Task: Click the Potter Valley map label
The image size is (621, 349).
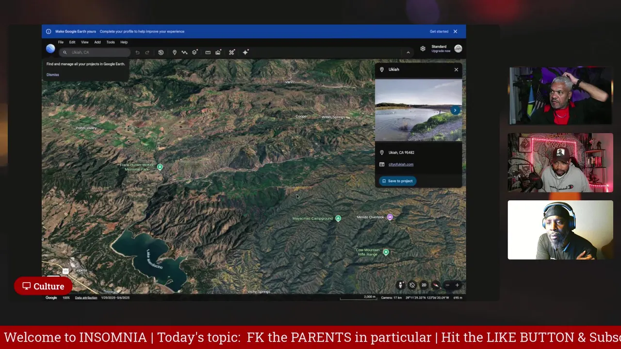Action: [86, 128]
